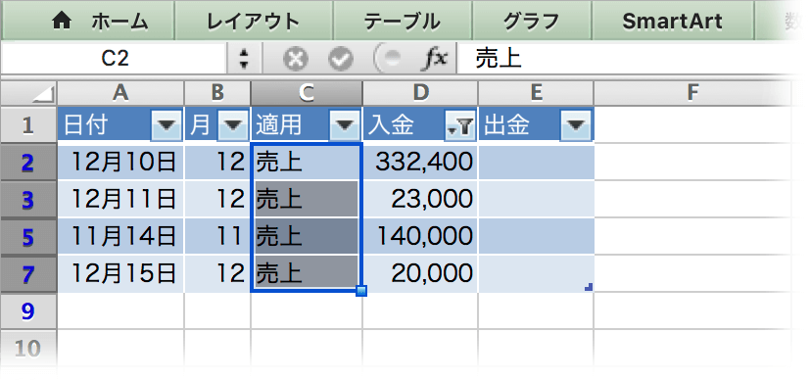The image size is (810, 380).
Task: Click cell with 12月11日
Action: pyautogui.click(x=120, y=199)
